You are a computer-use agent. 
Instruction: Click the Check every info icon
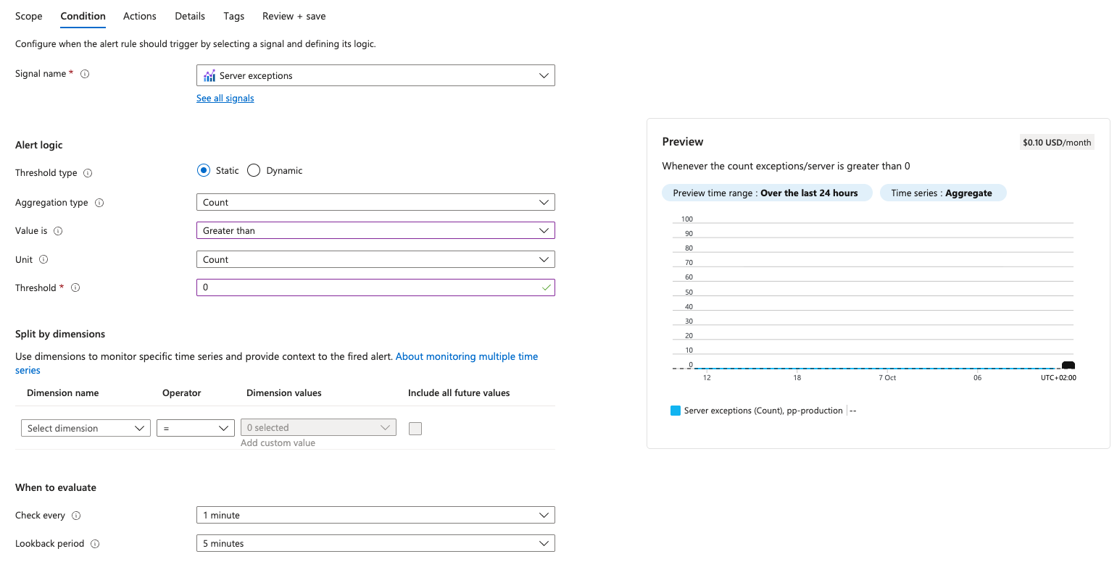click(76, 516)
